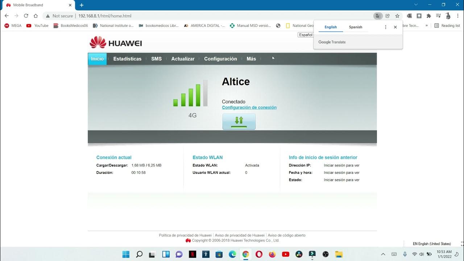Open translate options three-dot menu
Screen dimensions: 464x261
[385, 27]
